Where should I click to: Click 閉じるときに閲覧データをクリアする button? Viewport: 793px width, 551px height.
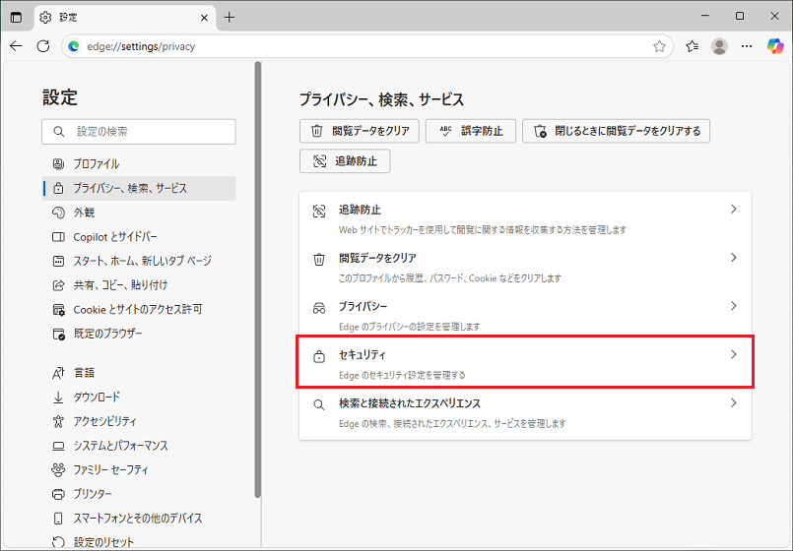point(616,131)
